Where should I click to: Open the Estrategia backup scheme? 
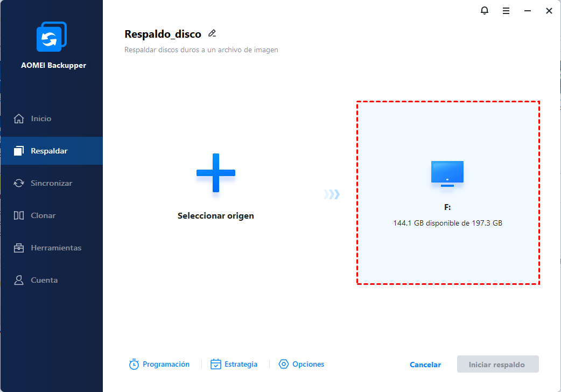click(234, 365)
